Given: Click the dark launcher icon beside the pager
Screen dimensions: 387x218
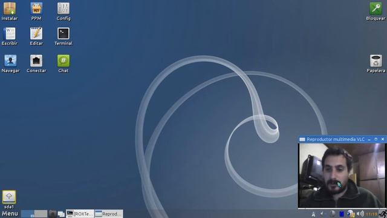Looking at the screenshot, I should [x=53, y=214].
